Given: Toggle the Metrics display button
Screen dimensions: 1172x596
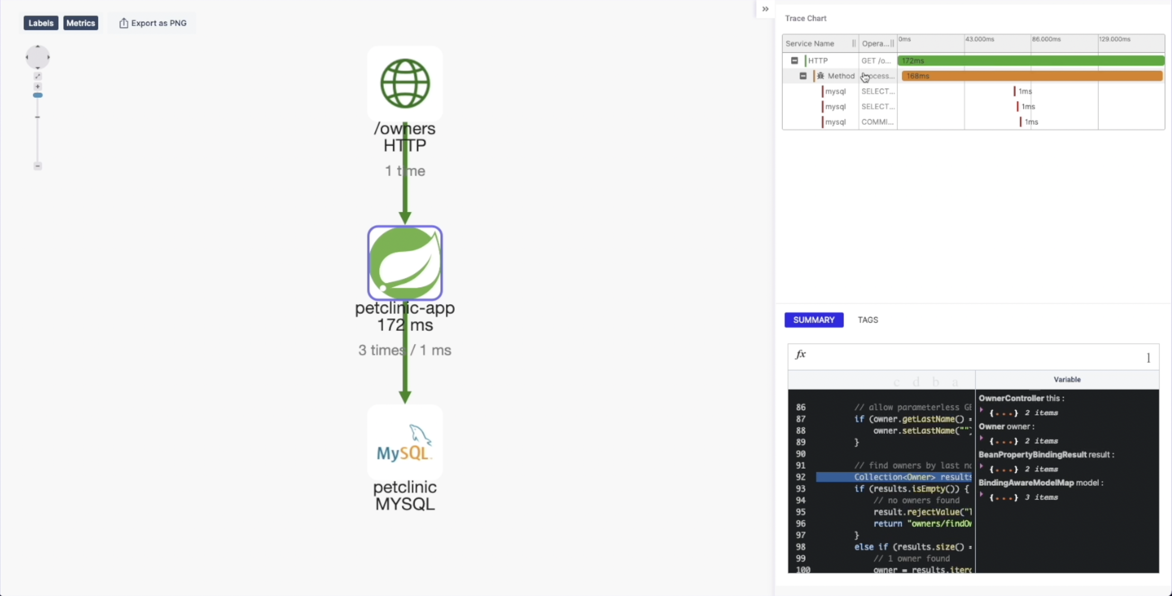Looking at the screenshot, I should 80,23.
